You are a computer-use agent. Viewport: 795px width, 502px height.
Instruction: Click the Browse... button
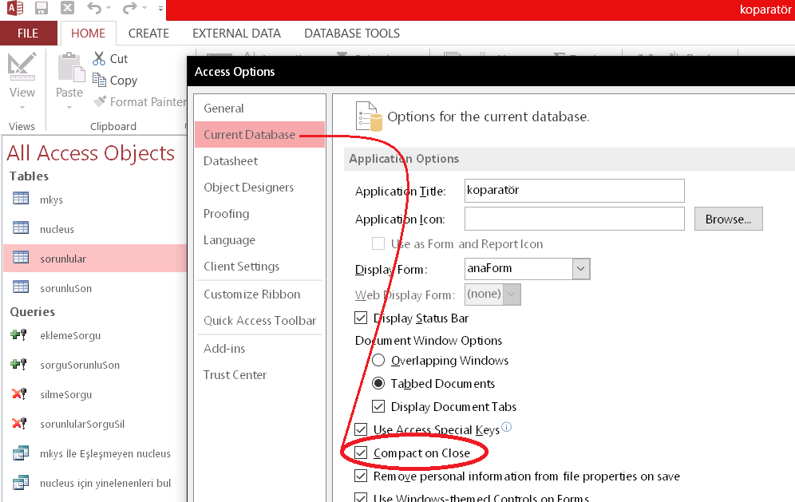point(728,219)
